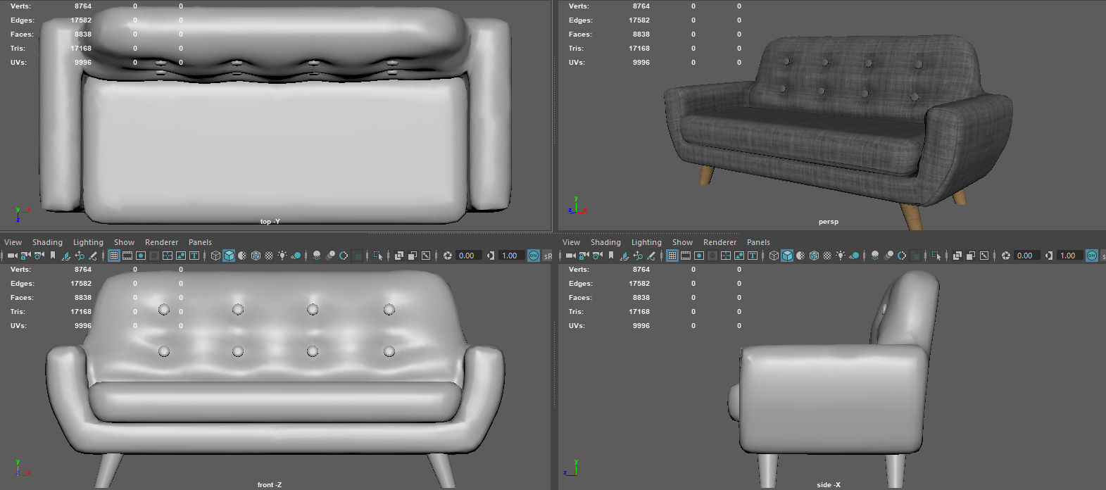Select Wireframe shading icon in front panel
The width and height of the screenshot is (1106, 490).
pos(215,256)
